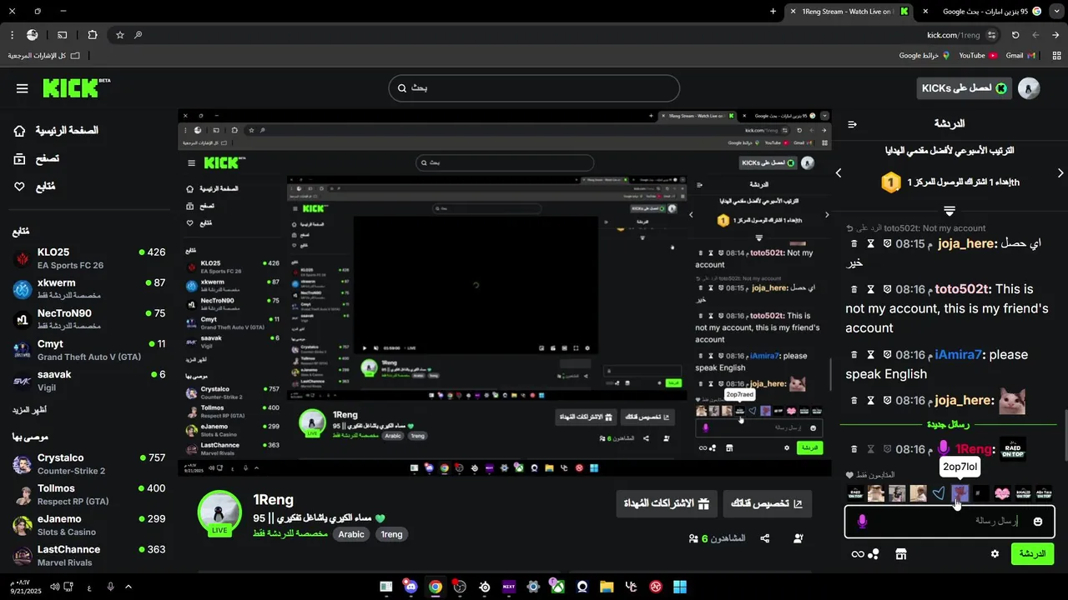This screenshot has height=600, width=1068.
Task: Open the Kick sidebar hamburger menu
Action: click(23, 88)
